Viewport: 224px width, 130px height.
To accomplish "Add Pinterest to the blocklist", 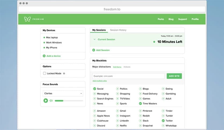I will coord(140,111).
